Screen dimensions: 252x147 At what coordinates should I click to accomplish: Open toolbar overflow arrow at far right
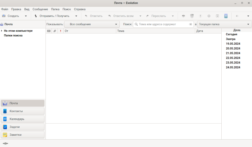point(248,16)
